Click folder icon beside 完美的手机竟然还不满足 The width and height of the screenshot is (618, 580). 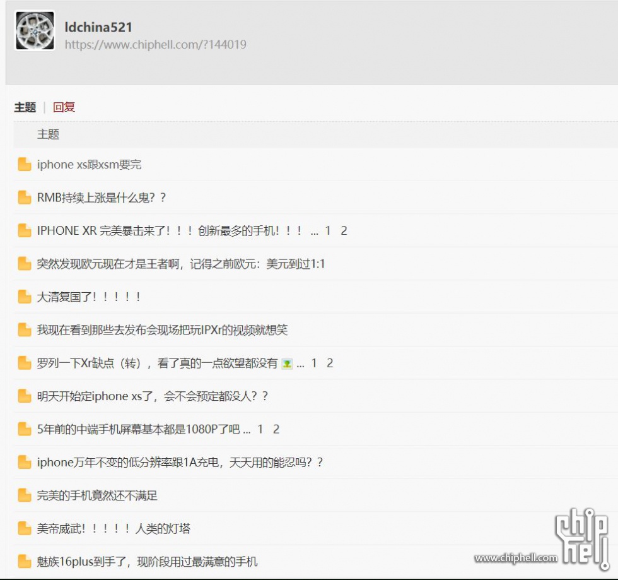click(x=25, y=495)
